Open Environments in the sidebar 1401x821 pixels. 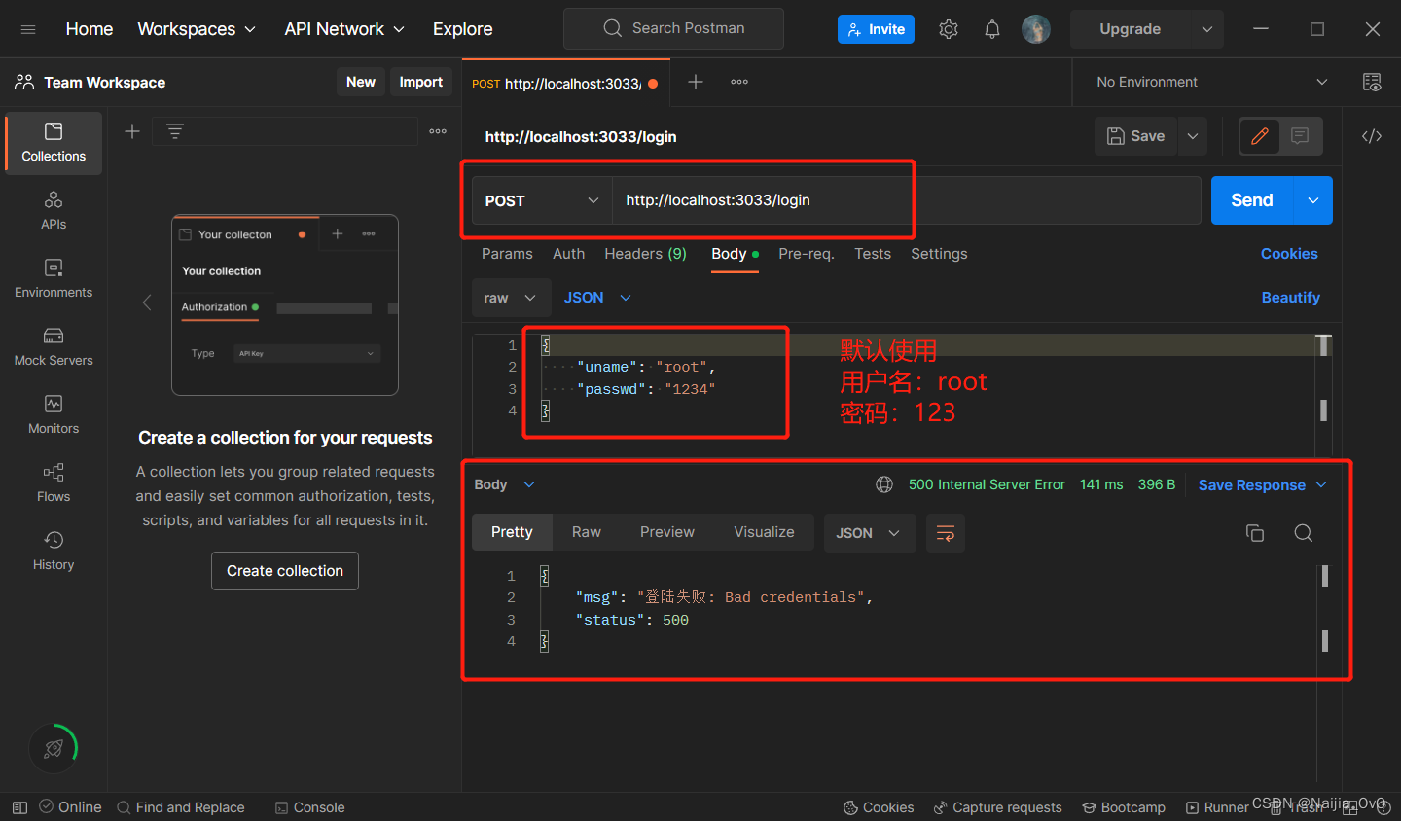click(54, 279)
